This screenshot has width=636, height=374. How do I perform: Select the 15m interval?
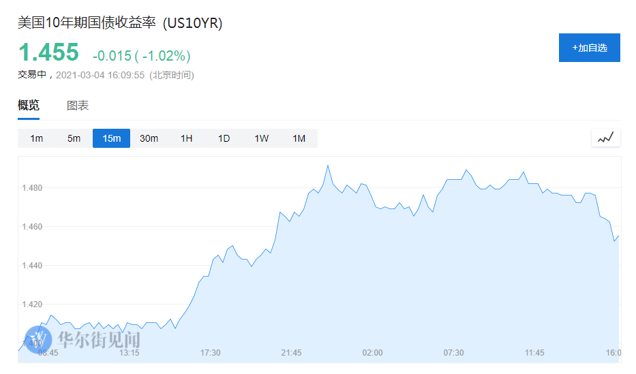[112, 138]
